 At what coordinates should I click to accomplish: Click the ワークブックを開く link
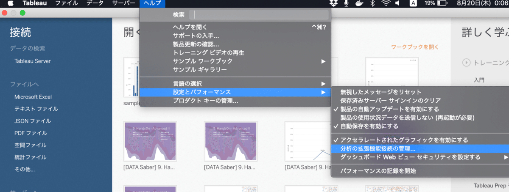[415, 47]
